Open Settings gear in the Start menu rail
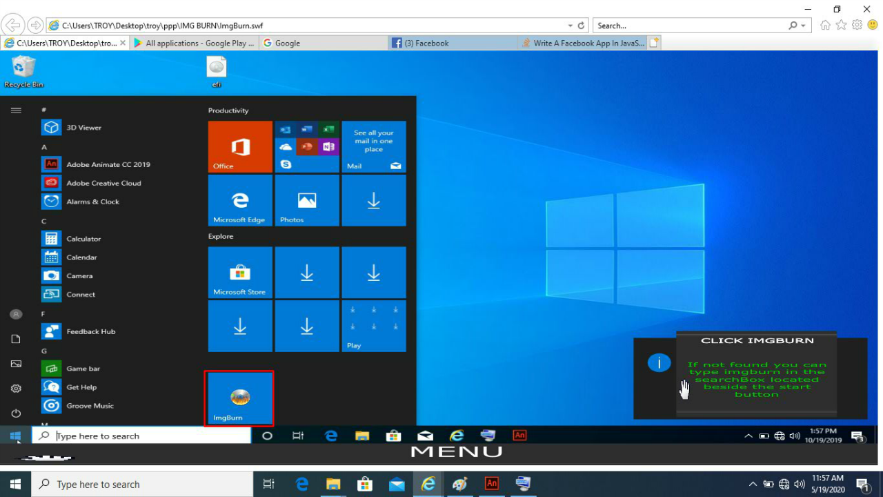883x497 pixels. coord(16,389)
